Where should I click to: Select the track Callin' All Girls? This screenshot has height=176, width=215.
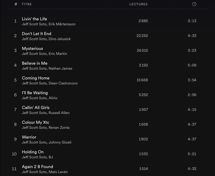(36, 108)
